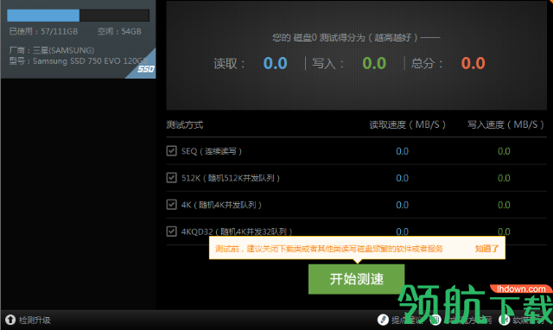This screenshot has width=553, height=330.
Task: Click the orange warning tip message text
Action: click(329, 249)
